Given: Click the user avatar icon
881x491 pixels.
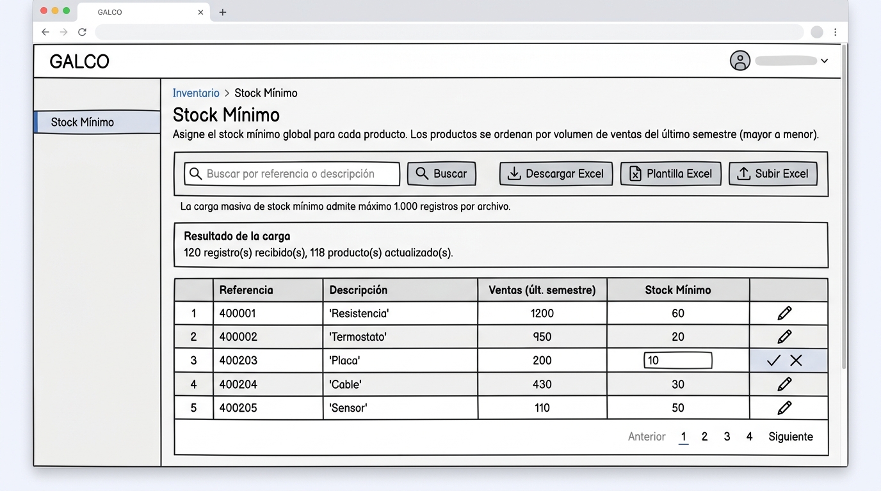Looking at the screenshot, I should point(740,61).
